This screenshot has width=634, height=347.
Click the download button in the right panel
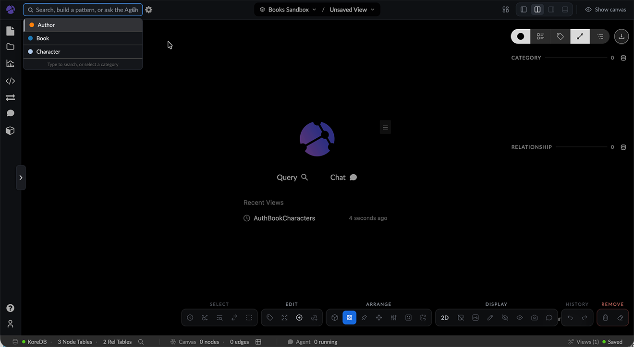[622, 36]
